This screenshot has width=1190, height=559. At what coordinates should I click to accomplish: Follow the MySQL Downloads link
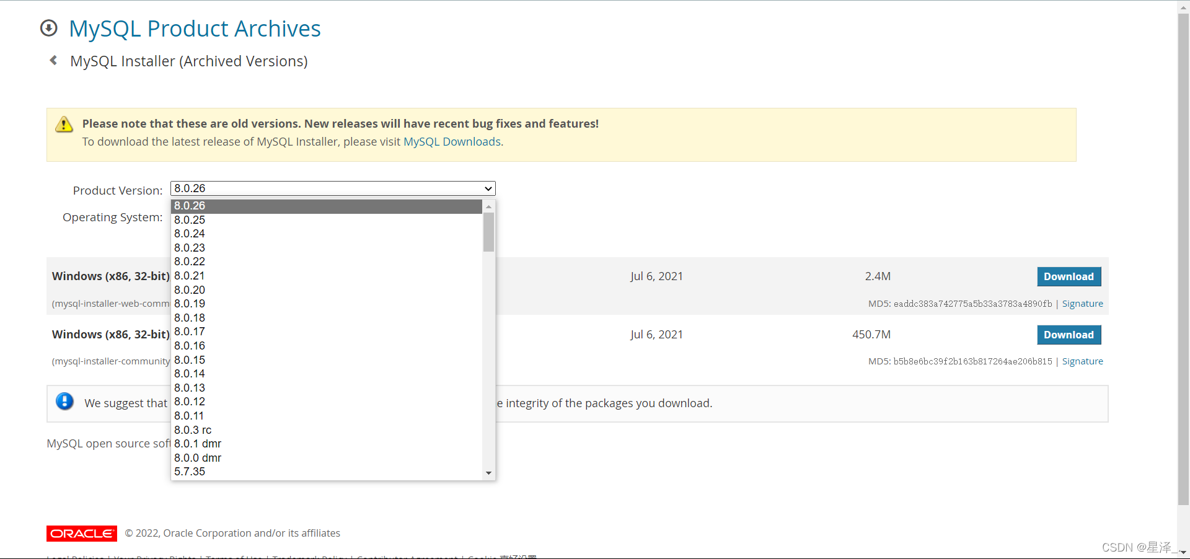[x=452, y=142]
